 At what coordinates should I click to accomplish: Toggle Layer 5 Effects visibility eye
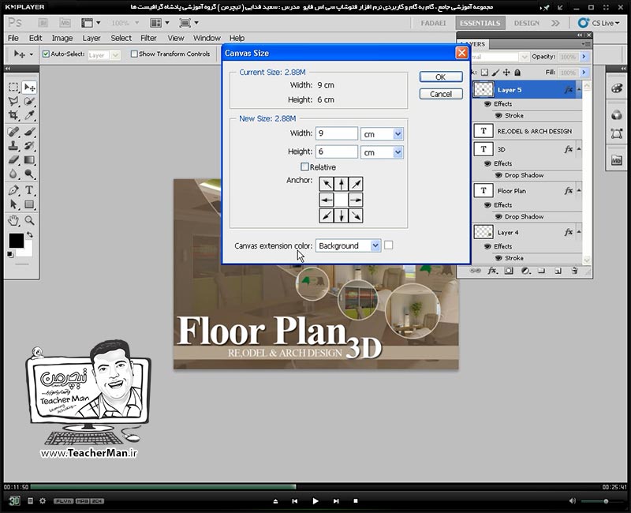tap(487, 104)
